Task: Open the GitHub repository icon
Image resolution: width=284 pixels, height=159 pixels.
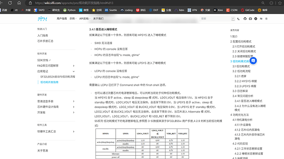Action: (x=245, y=19)
